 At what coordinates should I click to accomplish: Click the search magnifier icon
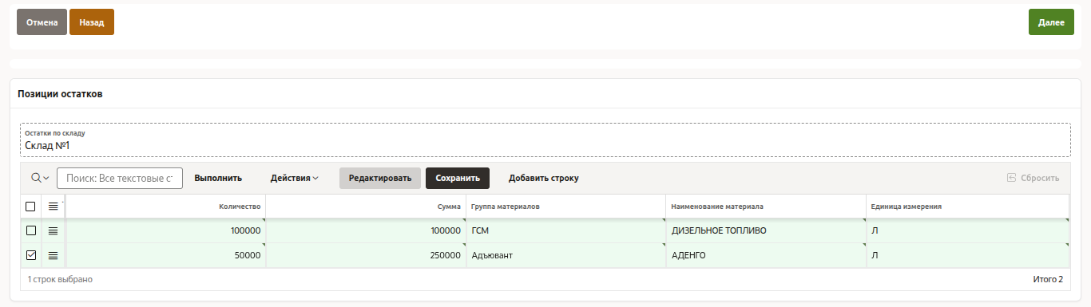point(36,178)
